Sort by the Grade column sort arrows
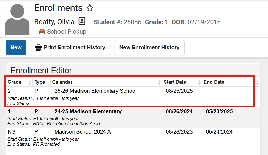The image size is (268, 155). [30, 82]
